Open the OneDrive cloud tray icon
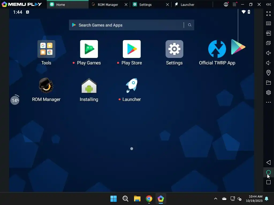The image size is (274, 205). (224, 199)
